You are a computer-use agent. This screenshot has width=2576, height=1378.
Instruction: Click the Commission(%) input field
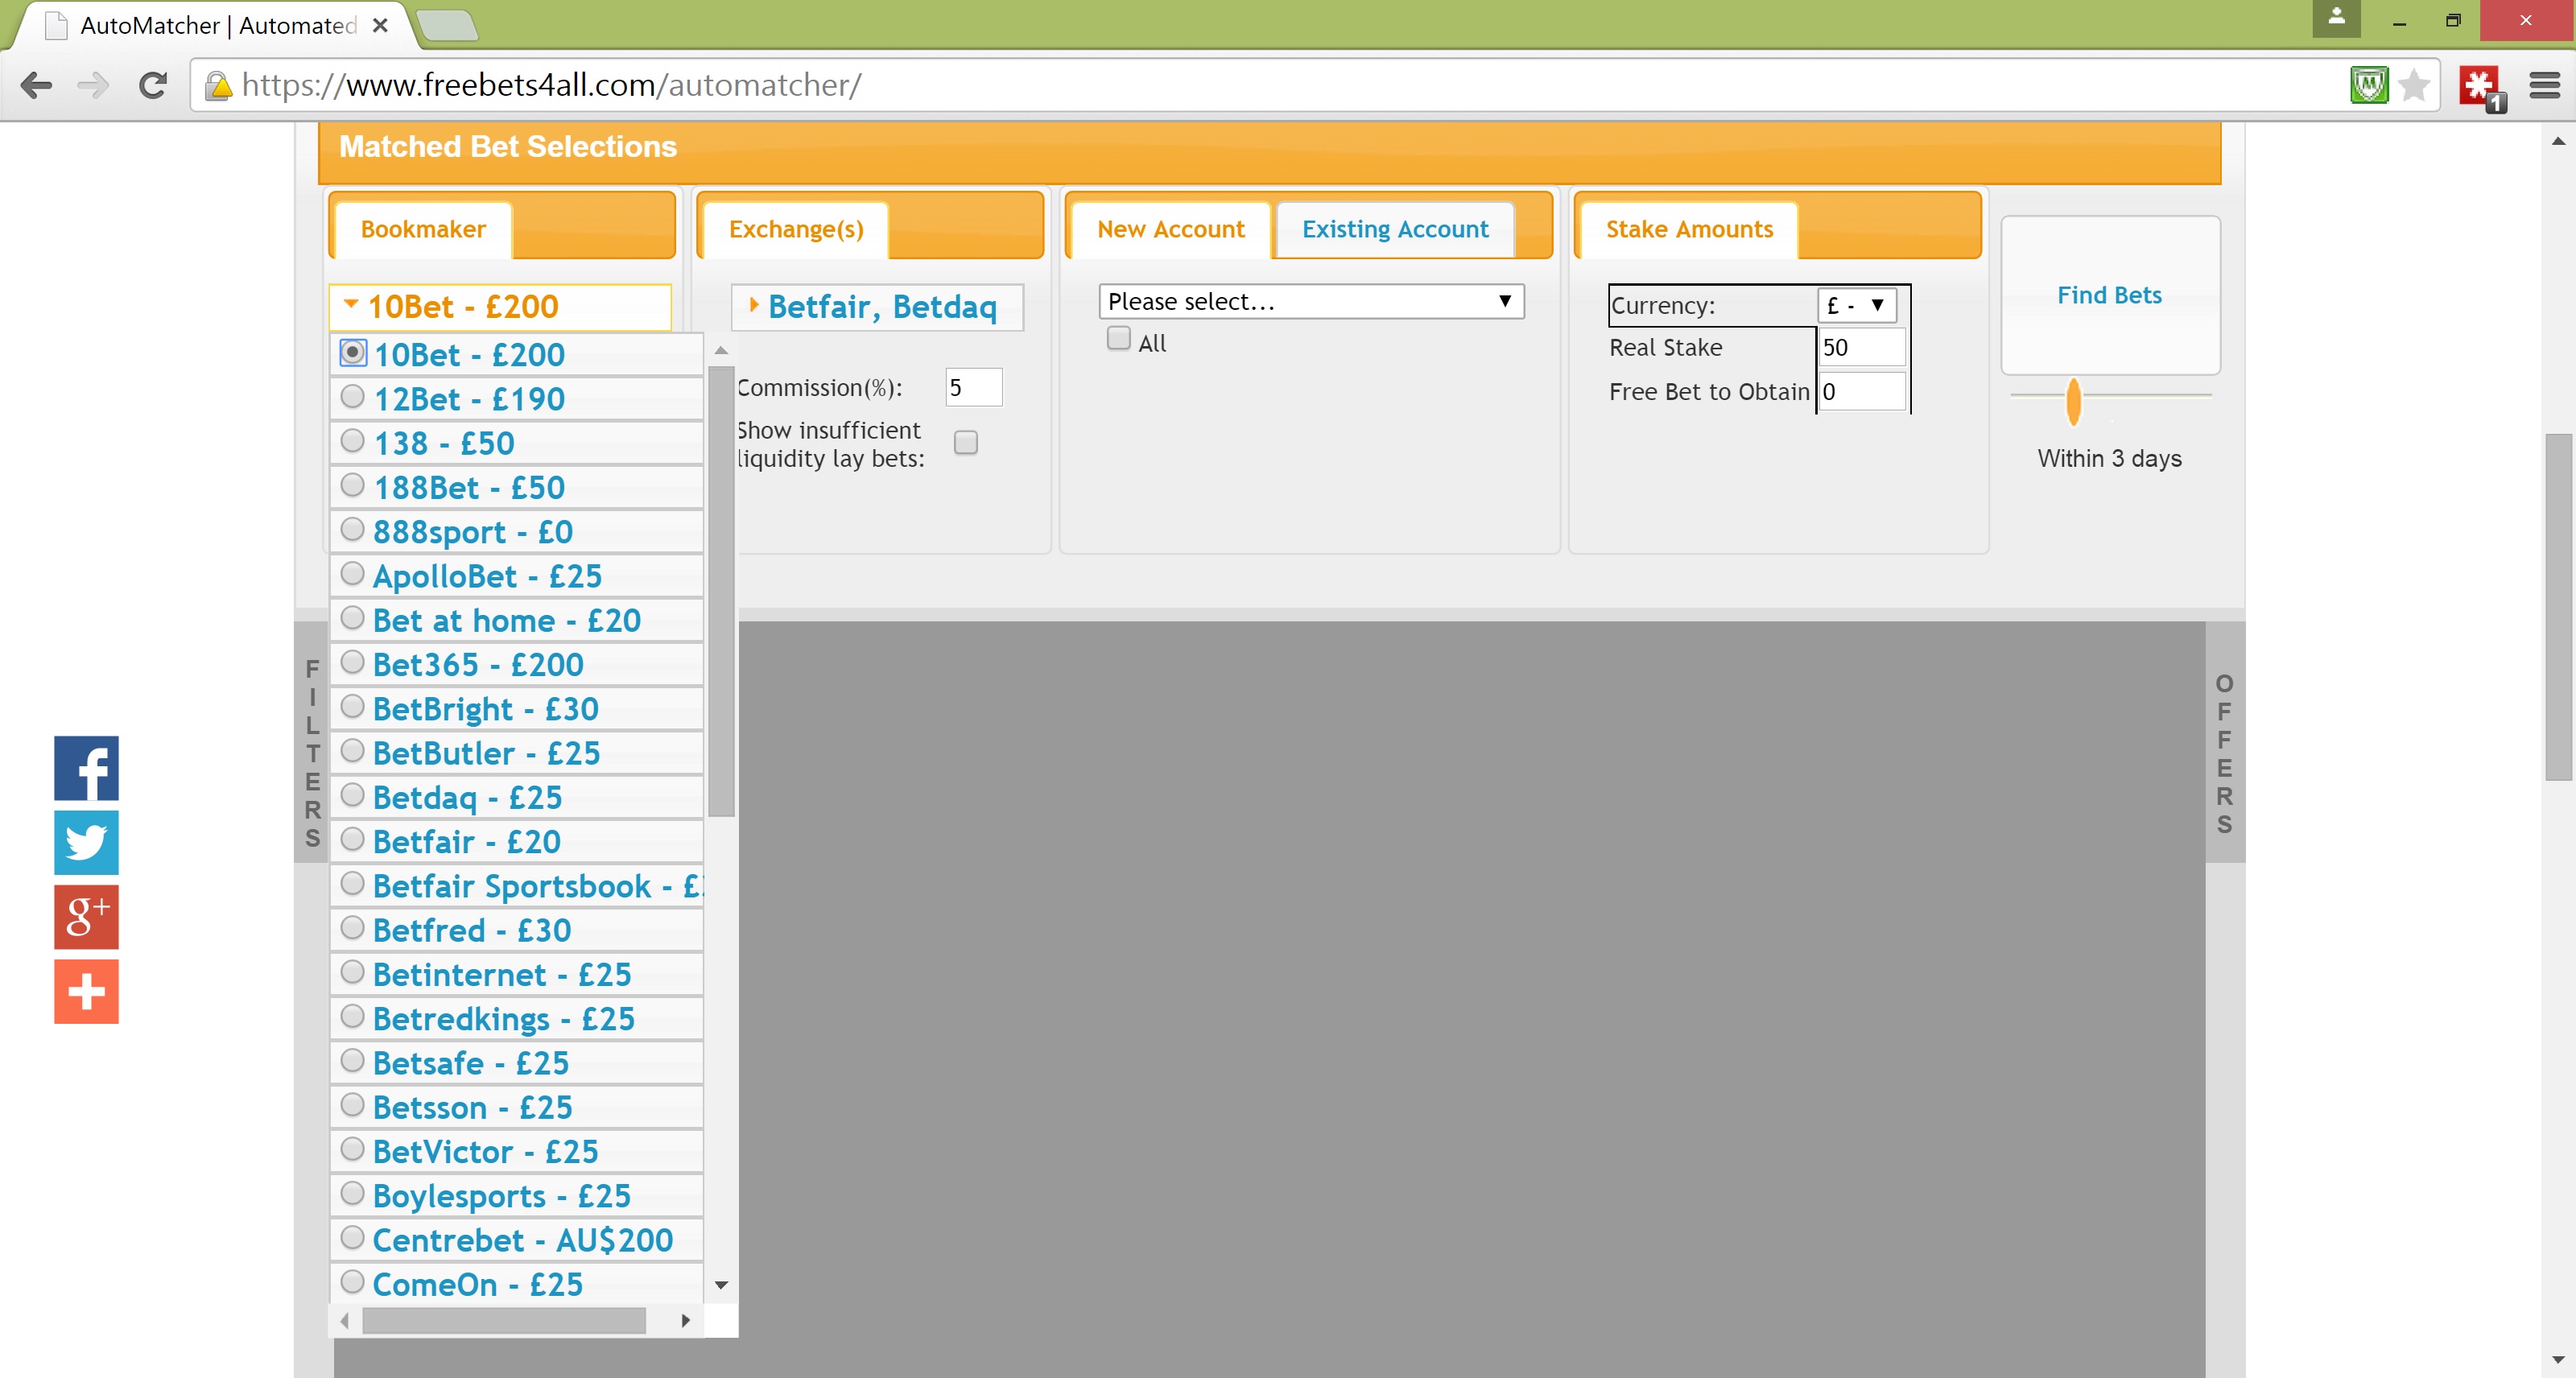pyautogui.click(x=973, y=388)
